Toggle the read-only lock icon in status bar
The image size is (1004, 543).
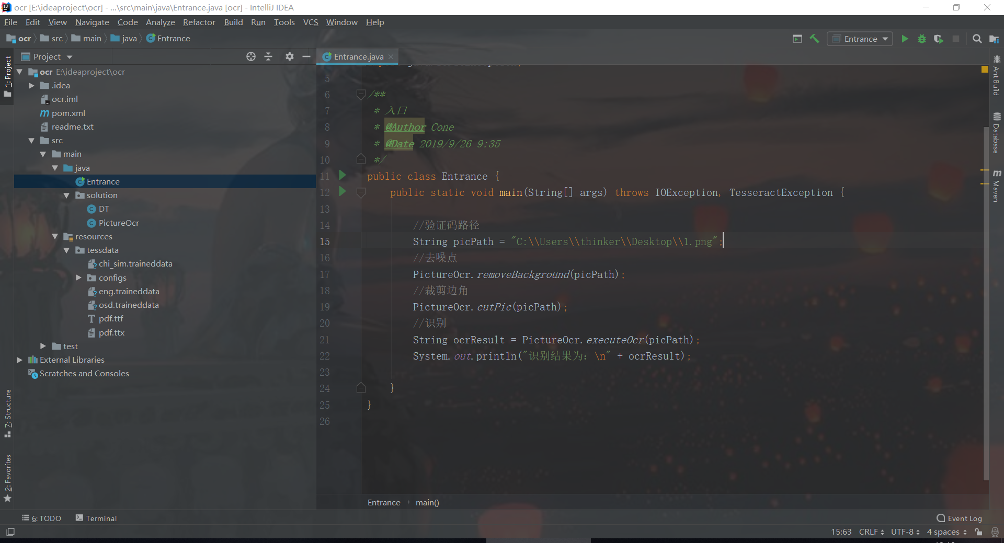[x=978, y=532]
